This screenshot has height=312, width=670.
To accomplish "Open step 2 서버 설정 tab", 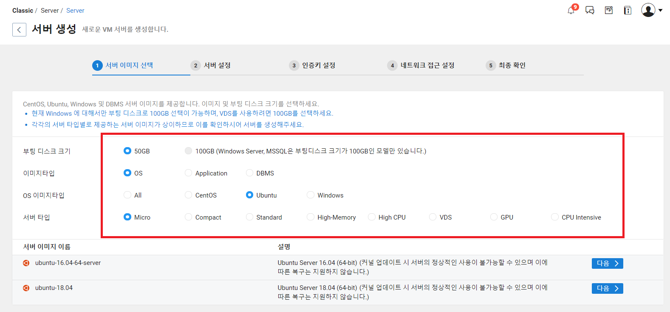I will [211, 65].
